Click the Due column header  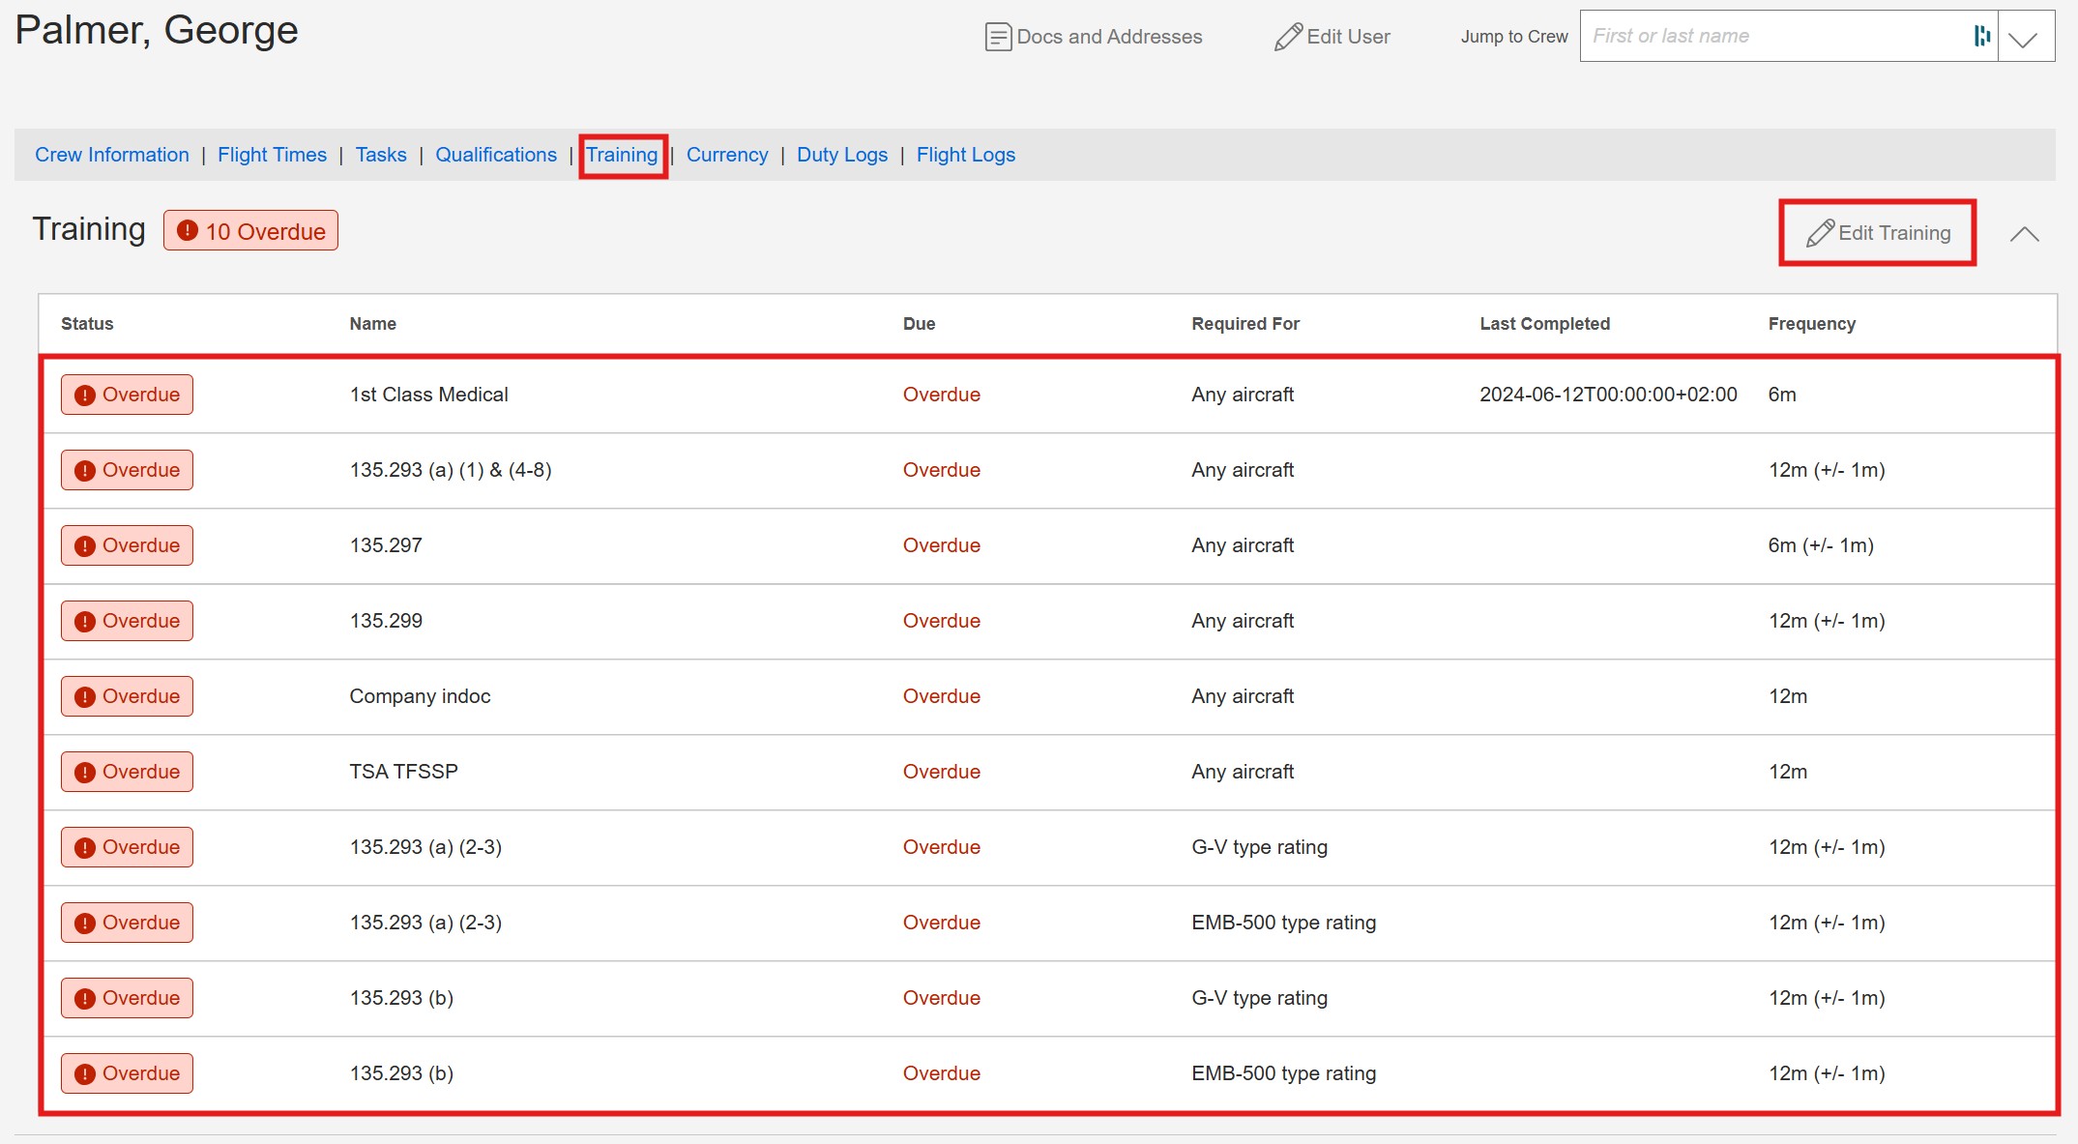tap(920, 324)
